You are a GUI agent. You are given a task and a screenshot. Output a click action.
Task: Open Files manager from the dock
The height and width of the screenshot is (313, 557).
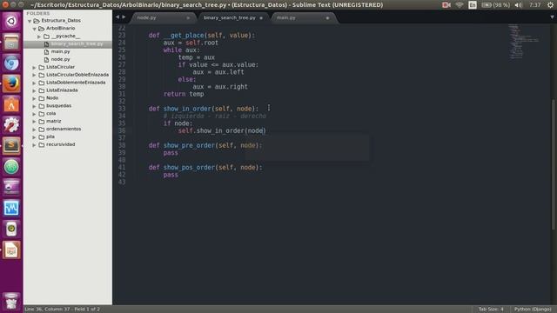(11, 43)
